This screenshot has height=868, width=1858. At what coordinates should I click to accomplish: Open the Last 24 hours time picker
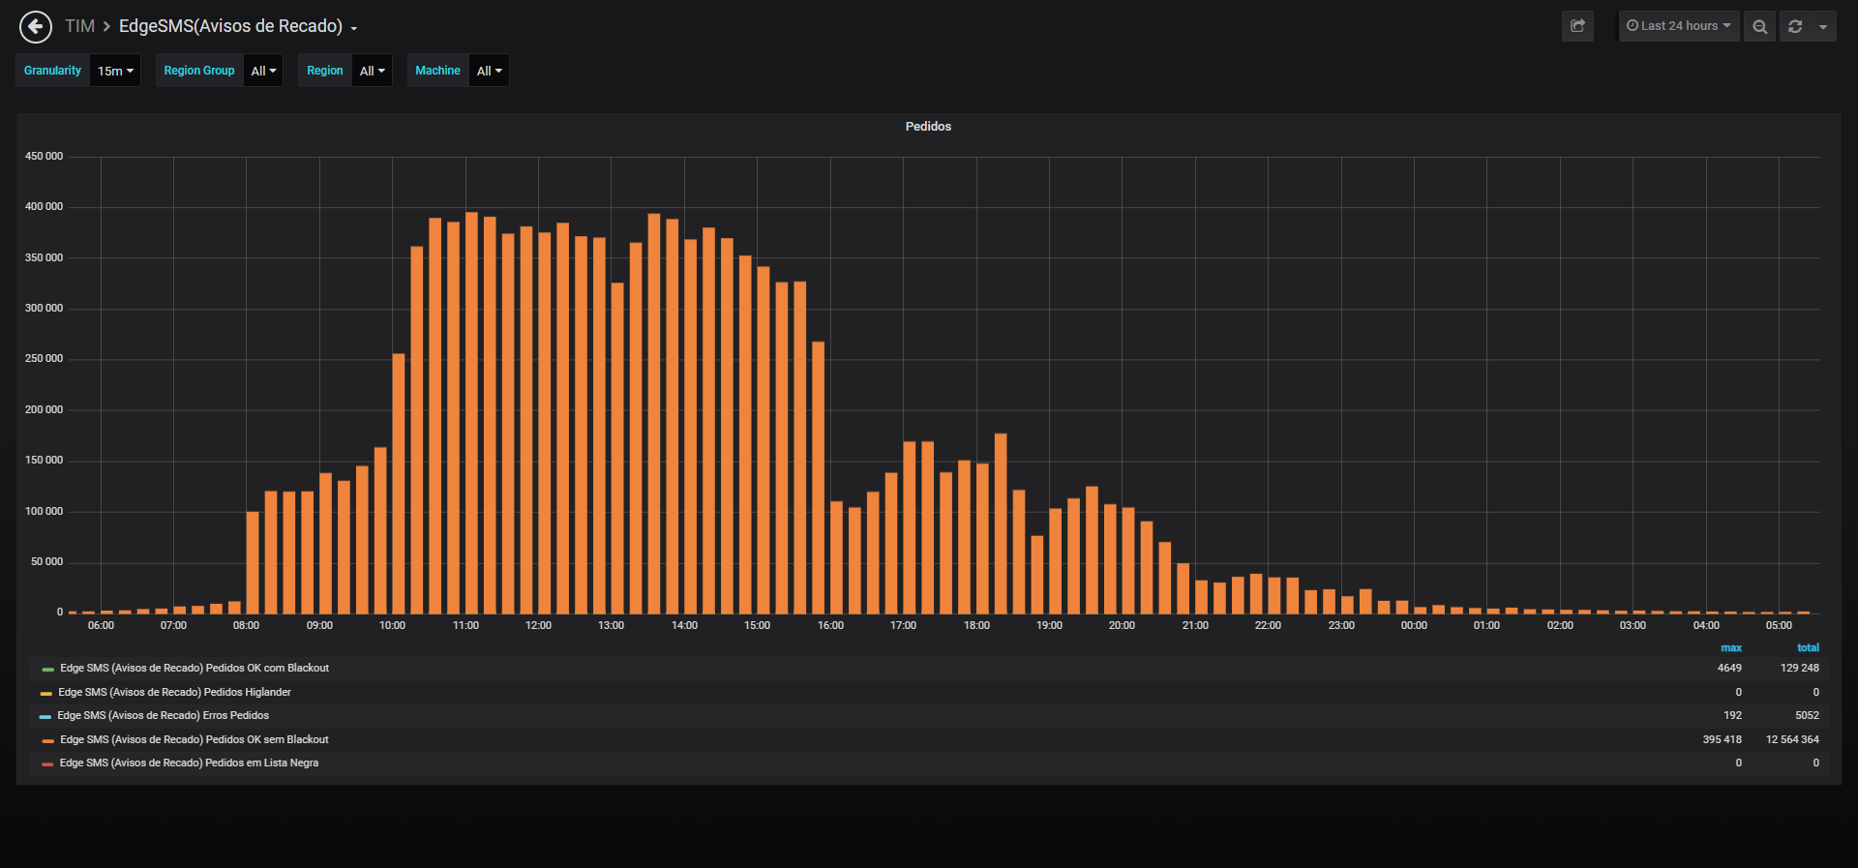1679,26
